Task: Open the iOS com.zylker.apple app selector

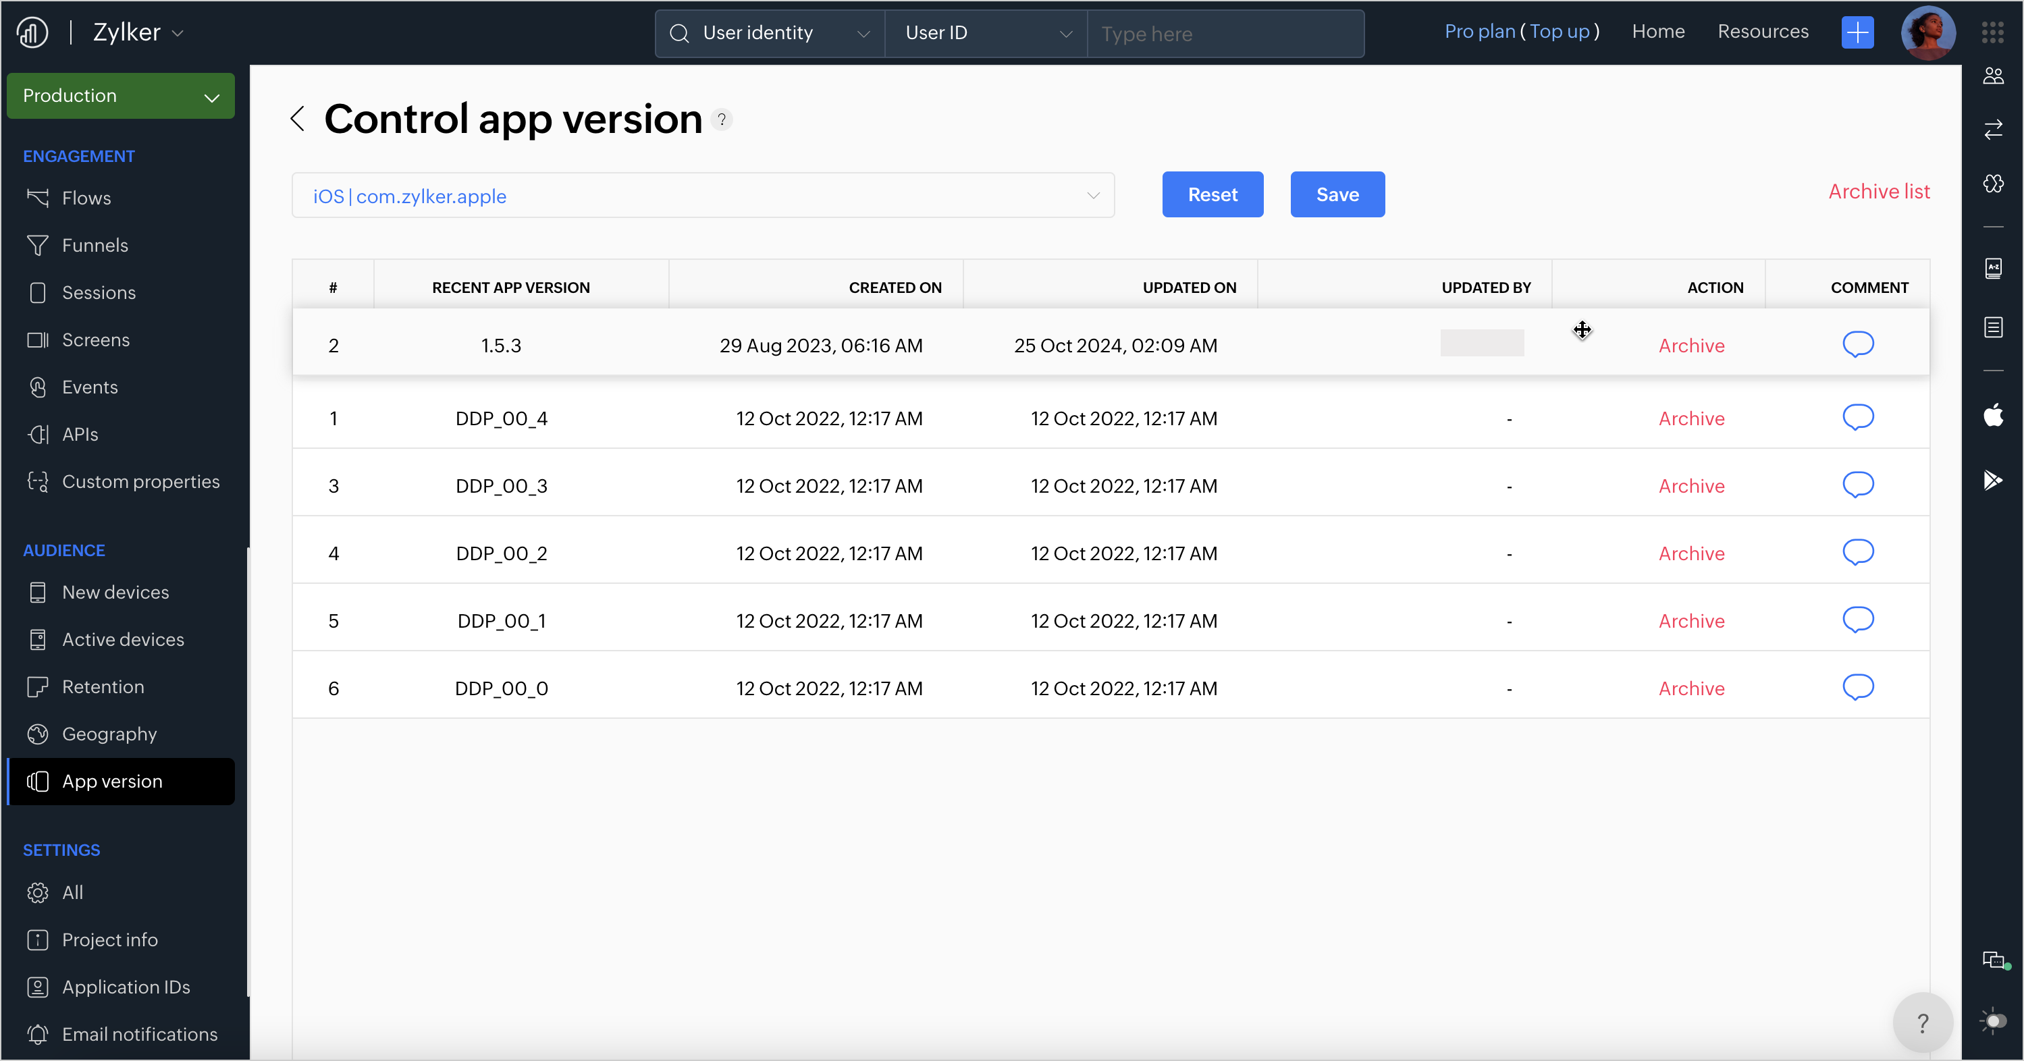Action: (x=702, y=196)
